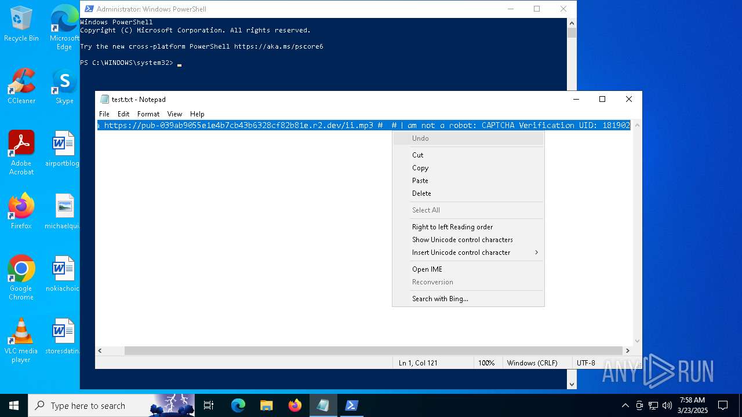Open the nokiachoic Word document icon
This screenshot has height=417, width=742.
pyautogui.click(x=64, y=275)
